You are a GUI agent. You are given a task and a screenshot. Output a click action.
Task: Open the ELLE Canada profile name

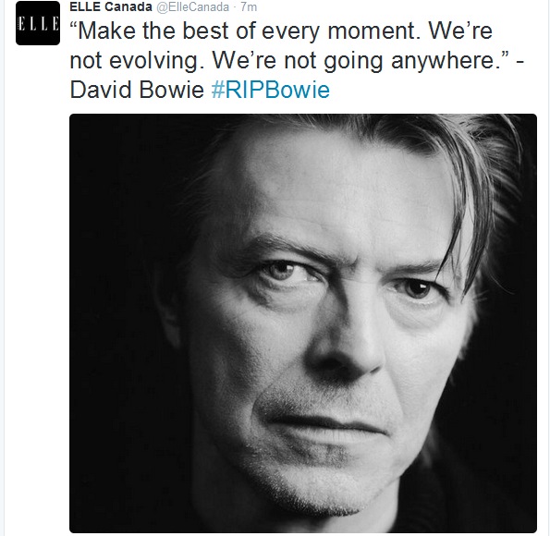111,6
